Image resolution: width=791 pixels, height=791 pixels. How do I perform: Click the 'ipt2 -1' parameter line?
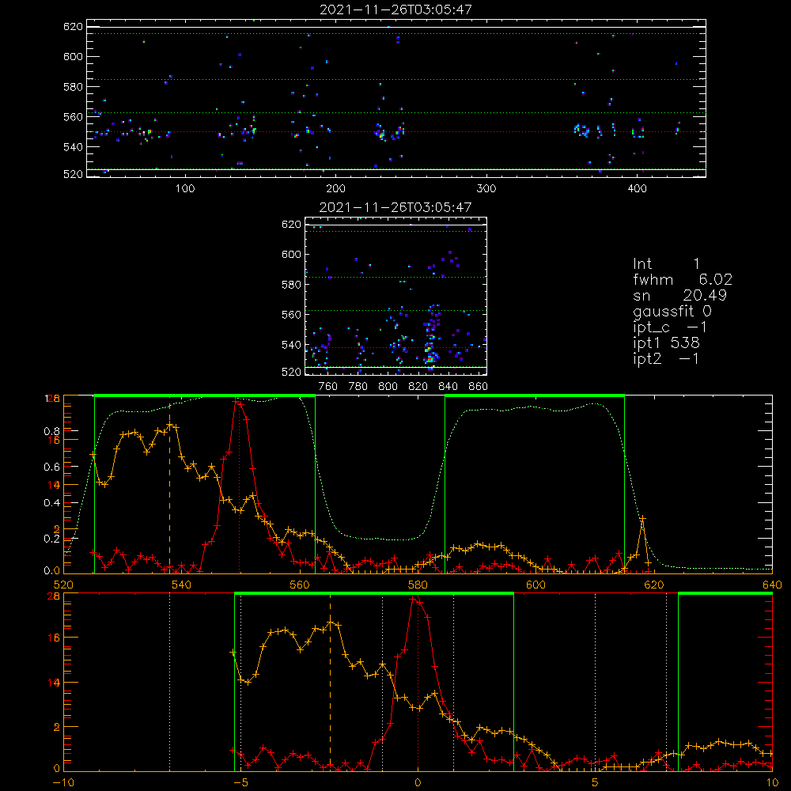coord(666,358)
